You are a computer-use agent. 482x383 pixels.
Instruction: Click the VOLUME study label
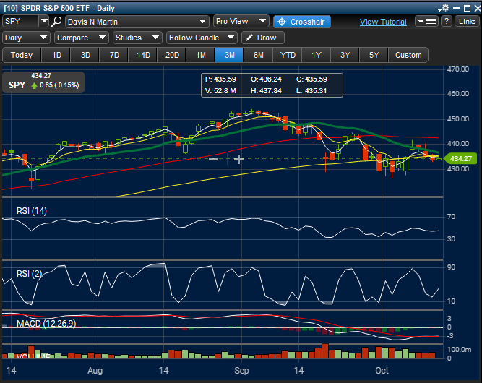[x=33, y=356]
